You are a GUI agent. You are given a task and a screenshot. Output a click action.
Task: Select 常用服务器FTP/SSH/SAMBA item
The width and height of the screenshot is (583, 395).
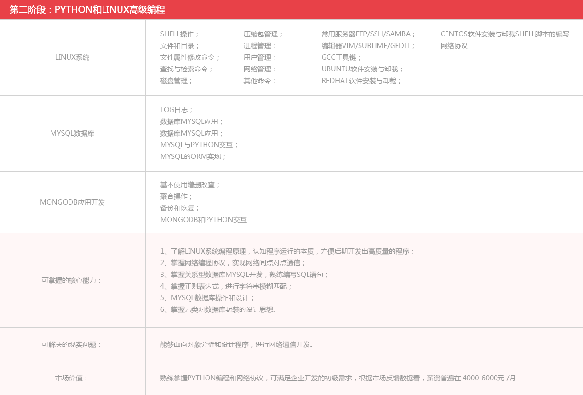[369, 34]
